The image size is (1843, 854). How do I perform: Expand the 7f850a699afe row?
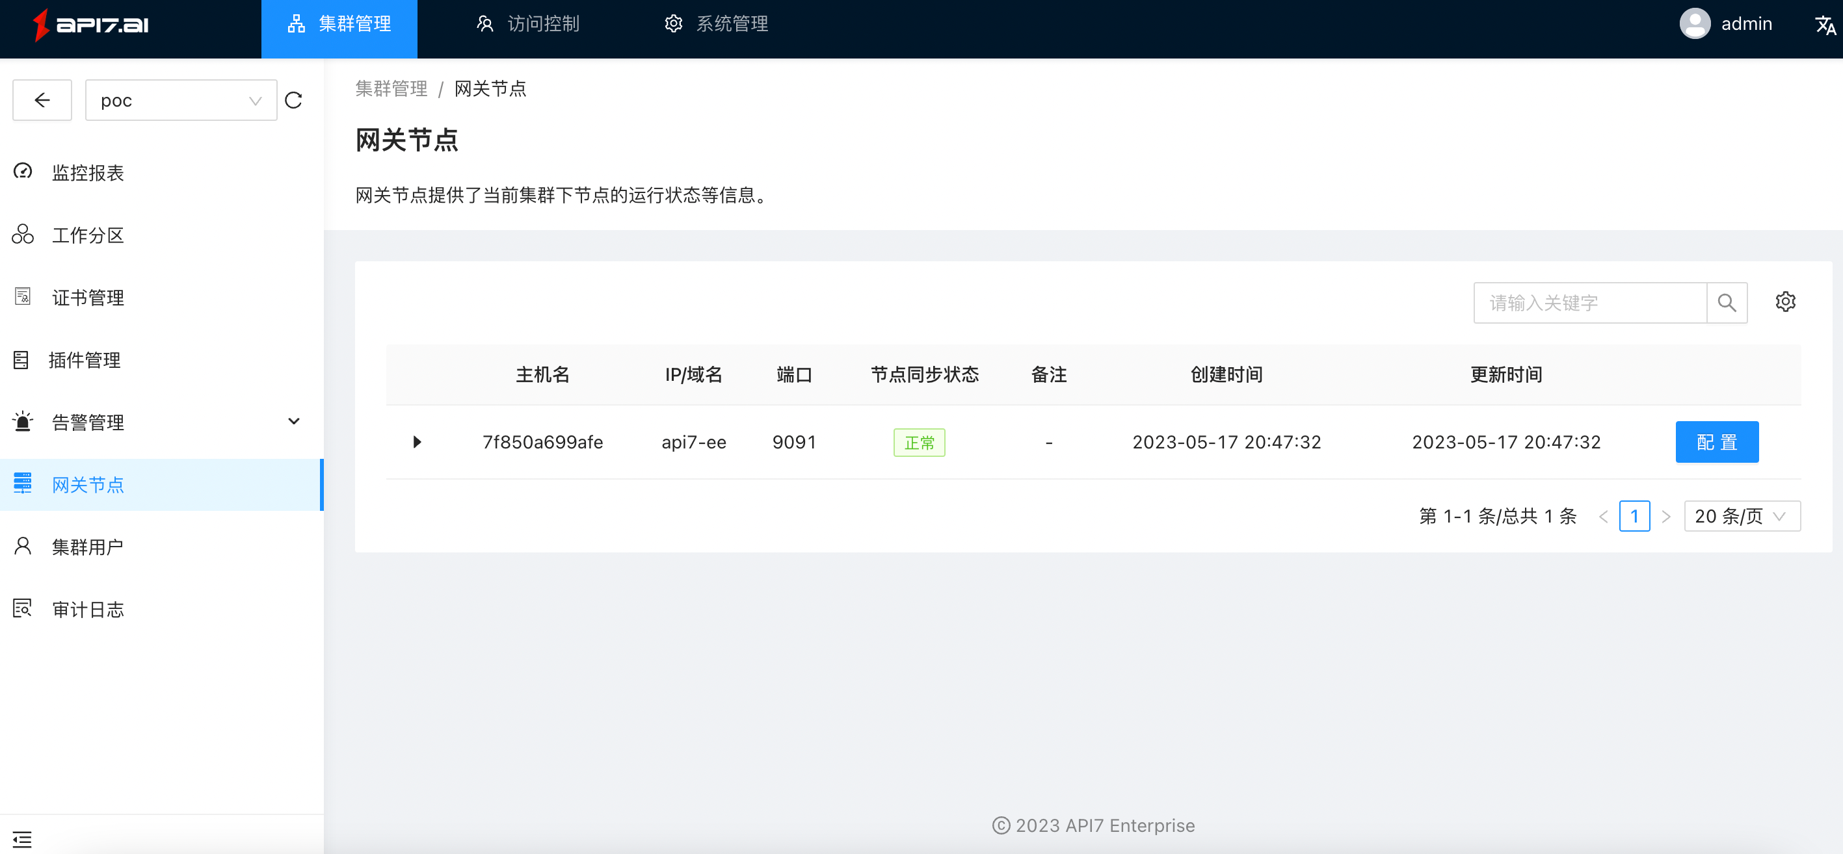click(x=417, y=442)
